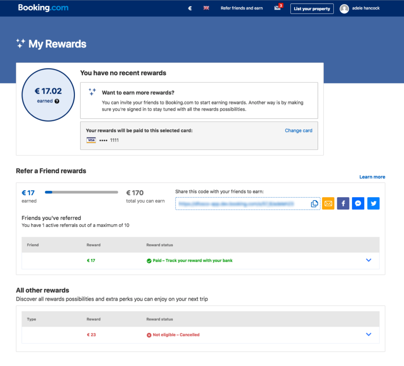Image resolution: width=404 pixels, height=366 pixels.
Task: Share referral code via Messenger icon
Action: tap(358, 203)
